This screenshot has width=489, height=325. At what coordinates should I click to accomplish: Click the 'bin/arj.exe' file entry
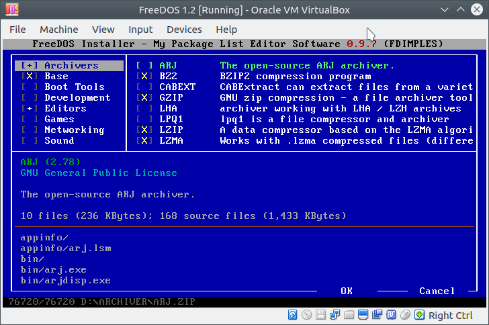pos(53,269)
